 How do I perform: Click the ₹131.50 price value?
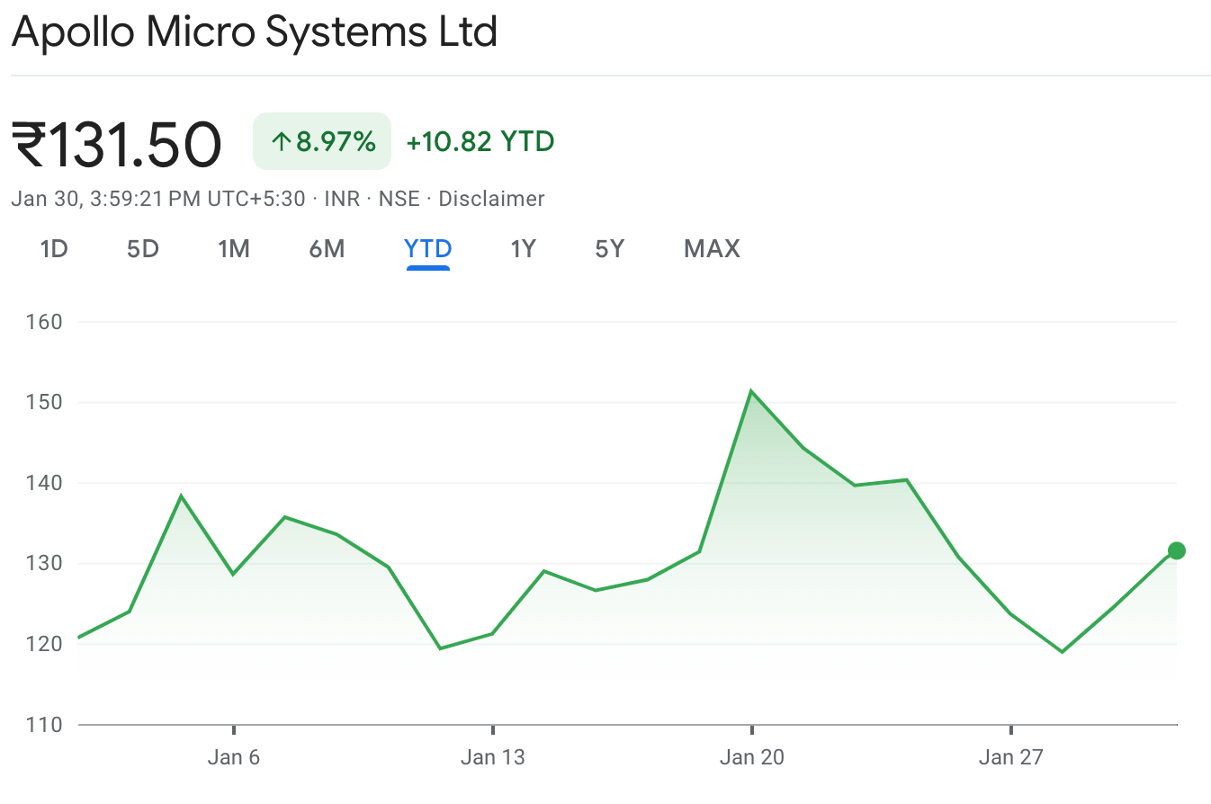(116, 144)
